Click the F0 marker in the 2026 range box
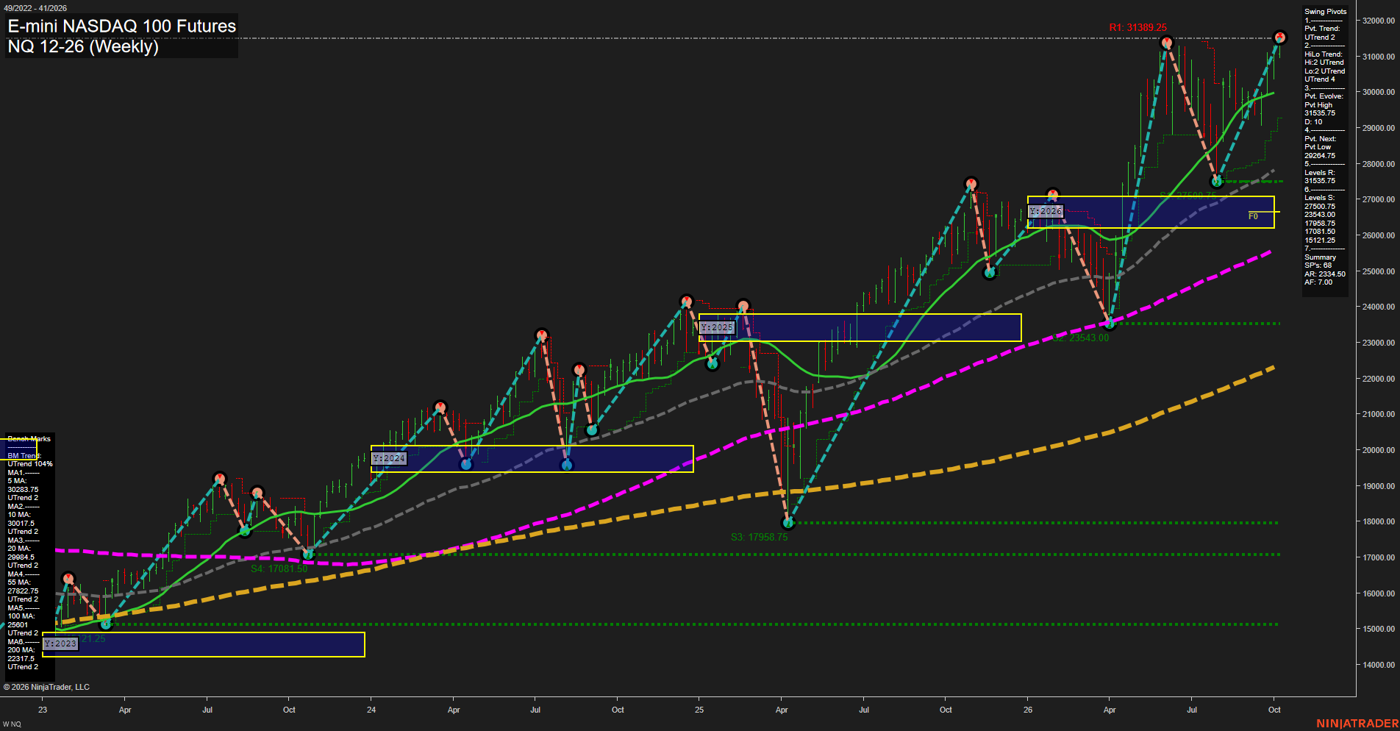Screen dimensions: 1400x731 click(1253, 216)
